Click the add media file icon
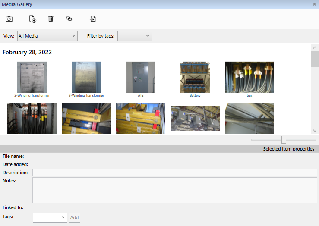 (x=32, y=19)
